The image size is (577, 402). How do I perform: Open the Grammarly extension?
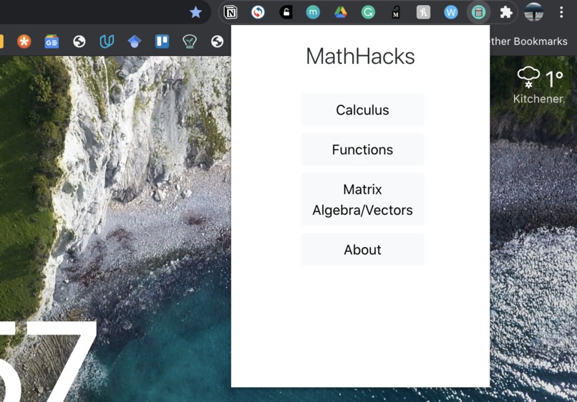[x=368, y=12]
